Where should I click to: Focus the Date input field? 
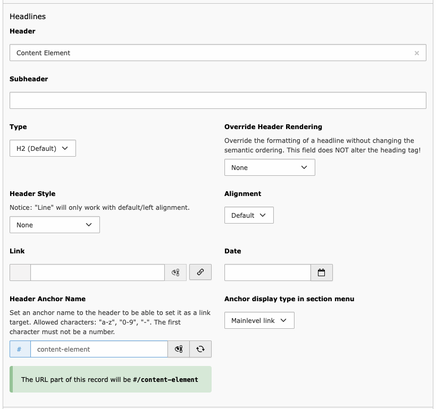click(x=267, y=272)
